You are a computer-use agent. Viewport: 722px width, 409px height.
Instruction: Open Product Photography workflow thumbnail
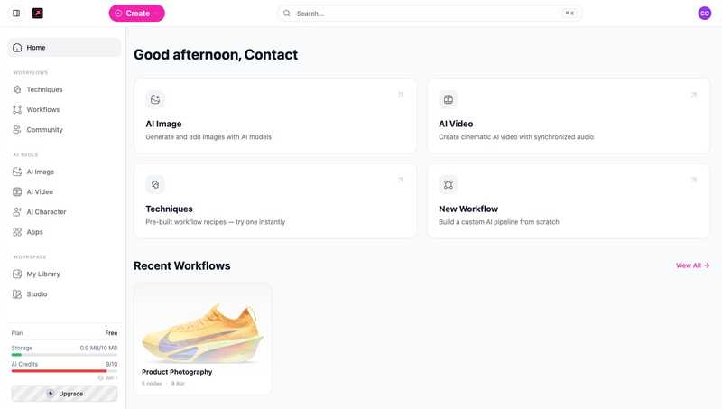(x=202, y=330)
